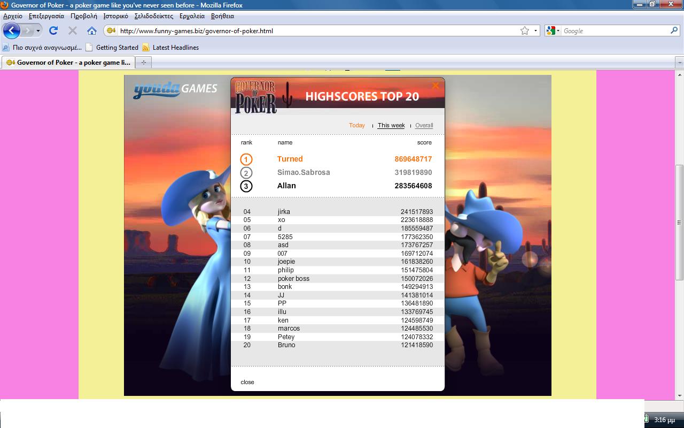The image size is (684, 428).
Task: Click inside the Google search field
Action: tap(616, 30)
